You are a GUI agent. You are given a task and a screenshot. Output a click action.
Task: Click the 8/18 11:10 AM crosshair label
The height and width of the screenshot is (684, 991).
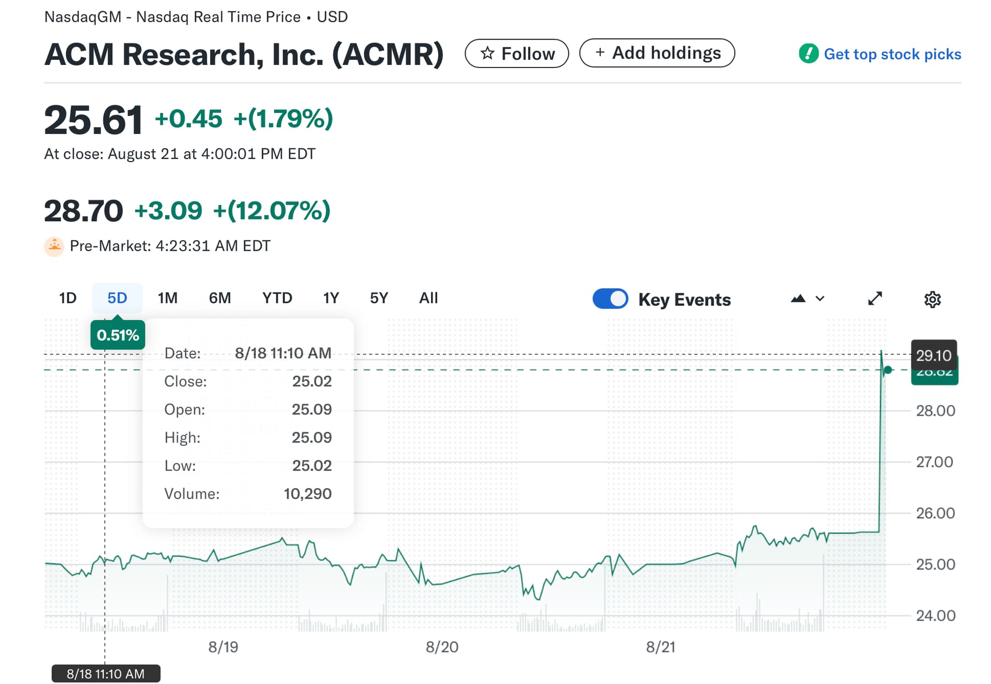point(106,674)
